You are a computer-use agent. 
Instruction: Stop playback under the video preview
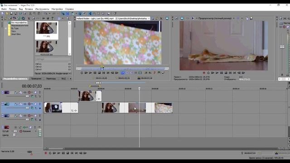(226, 73)
